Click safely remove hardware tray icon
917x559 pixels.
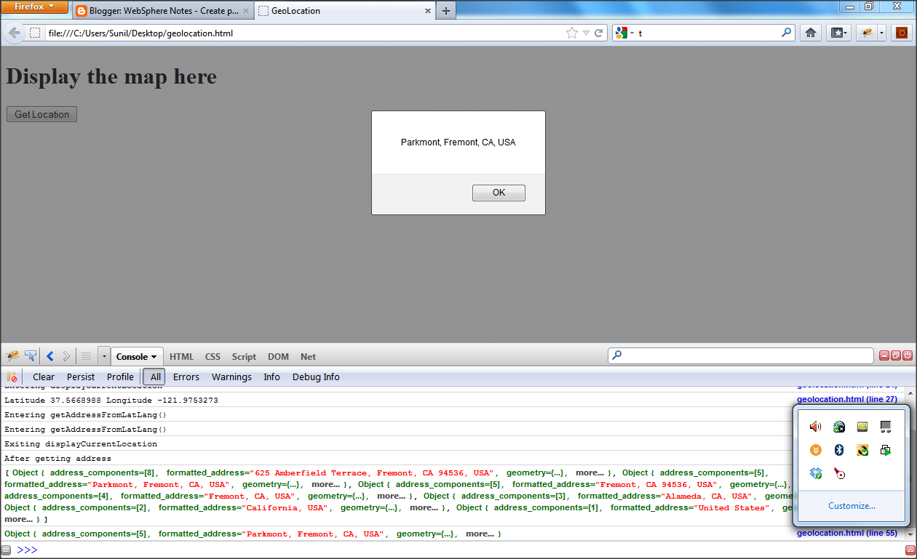tap(886, 450)
